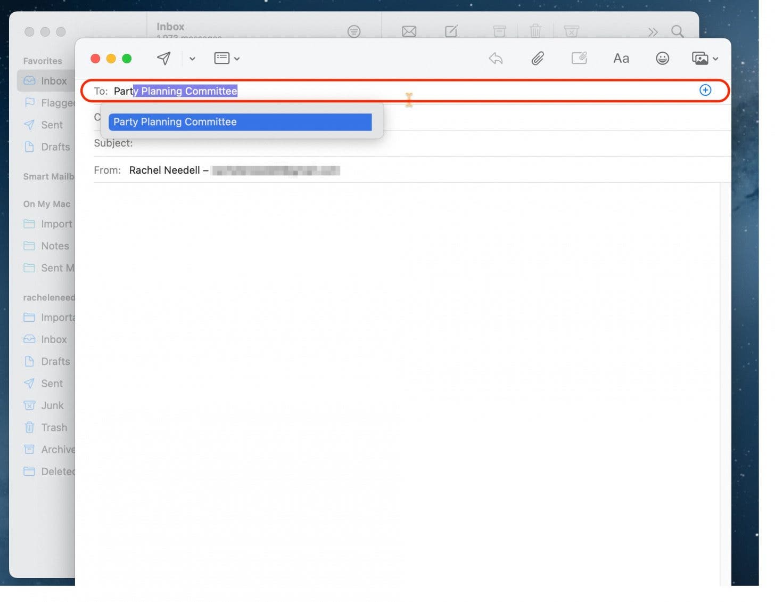
Task: Open the emoji picker
Action: point(662,58)
